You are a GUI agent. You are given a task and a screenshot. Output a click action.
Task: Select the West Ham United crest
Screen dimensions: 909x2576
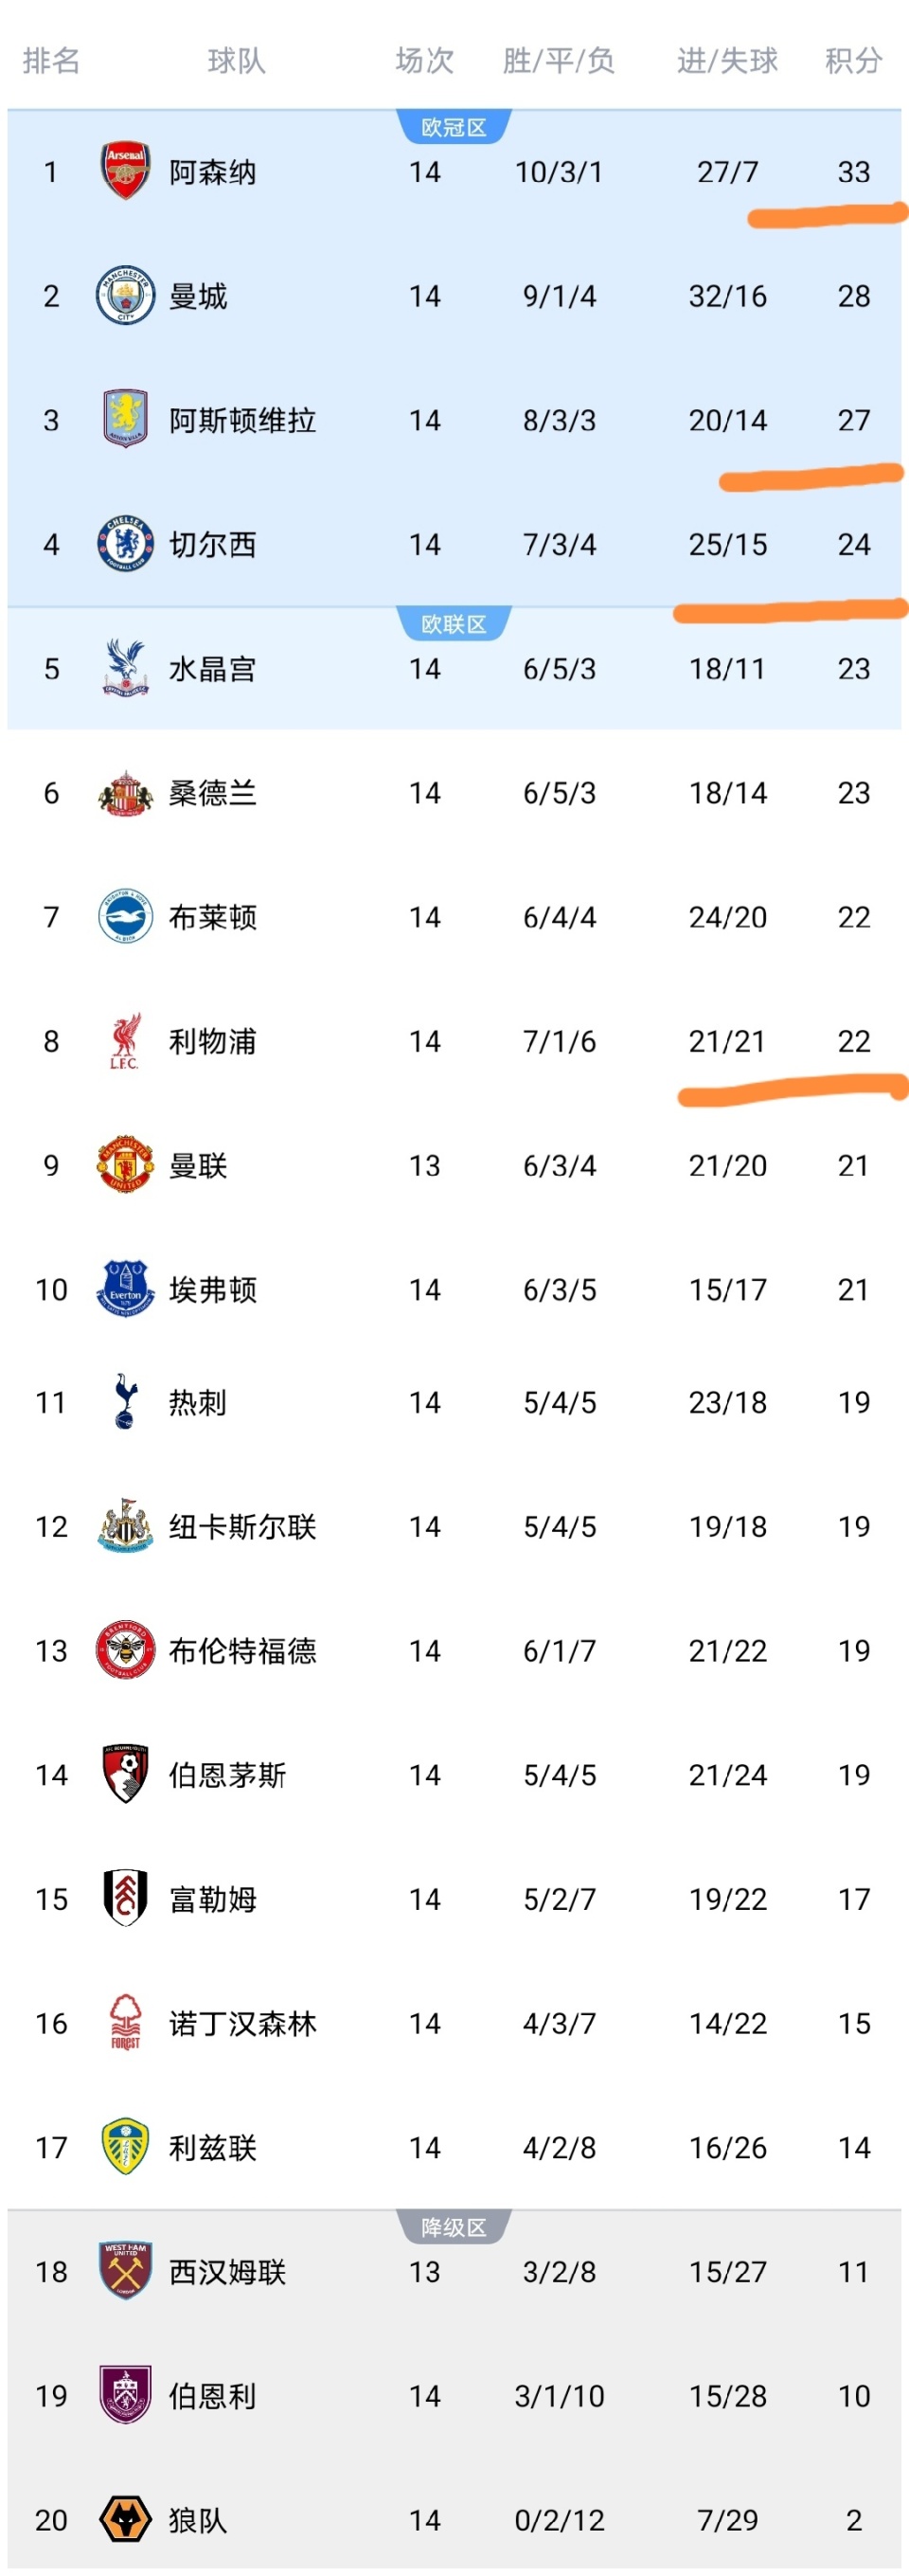coord(125,2271)
